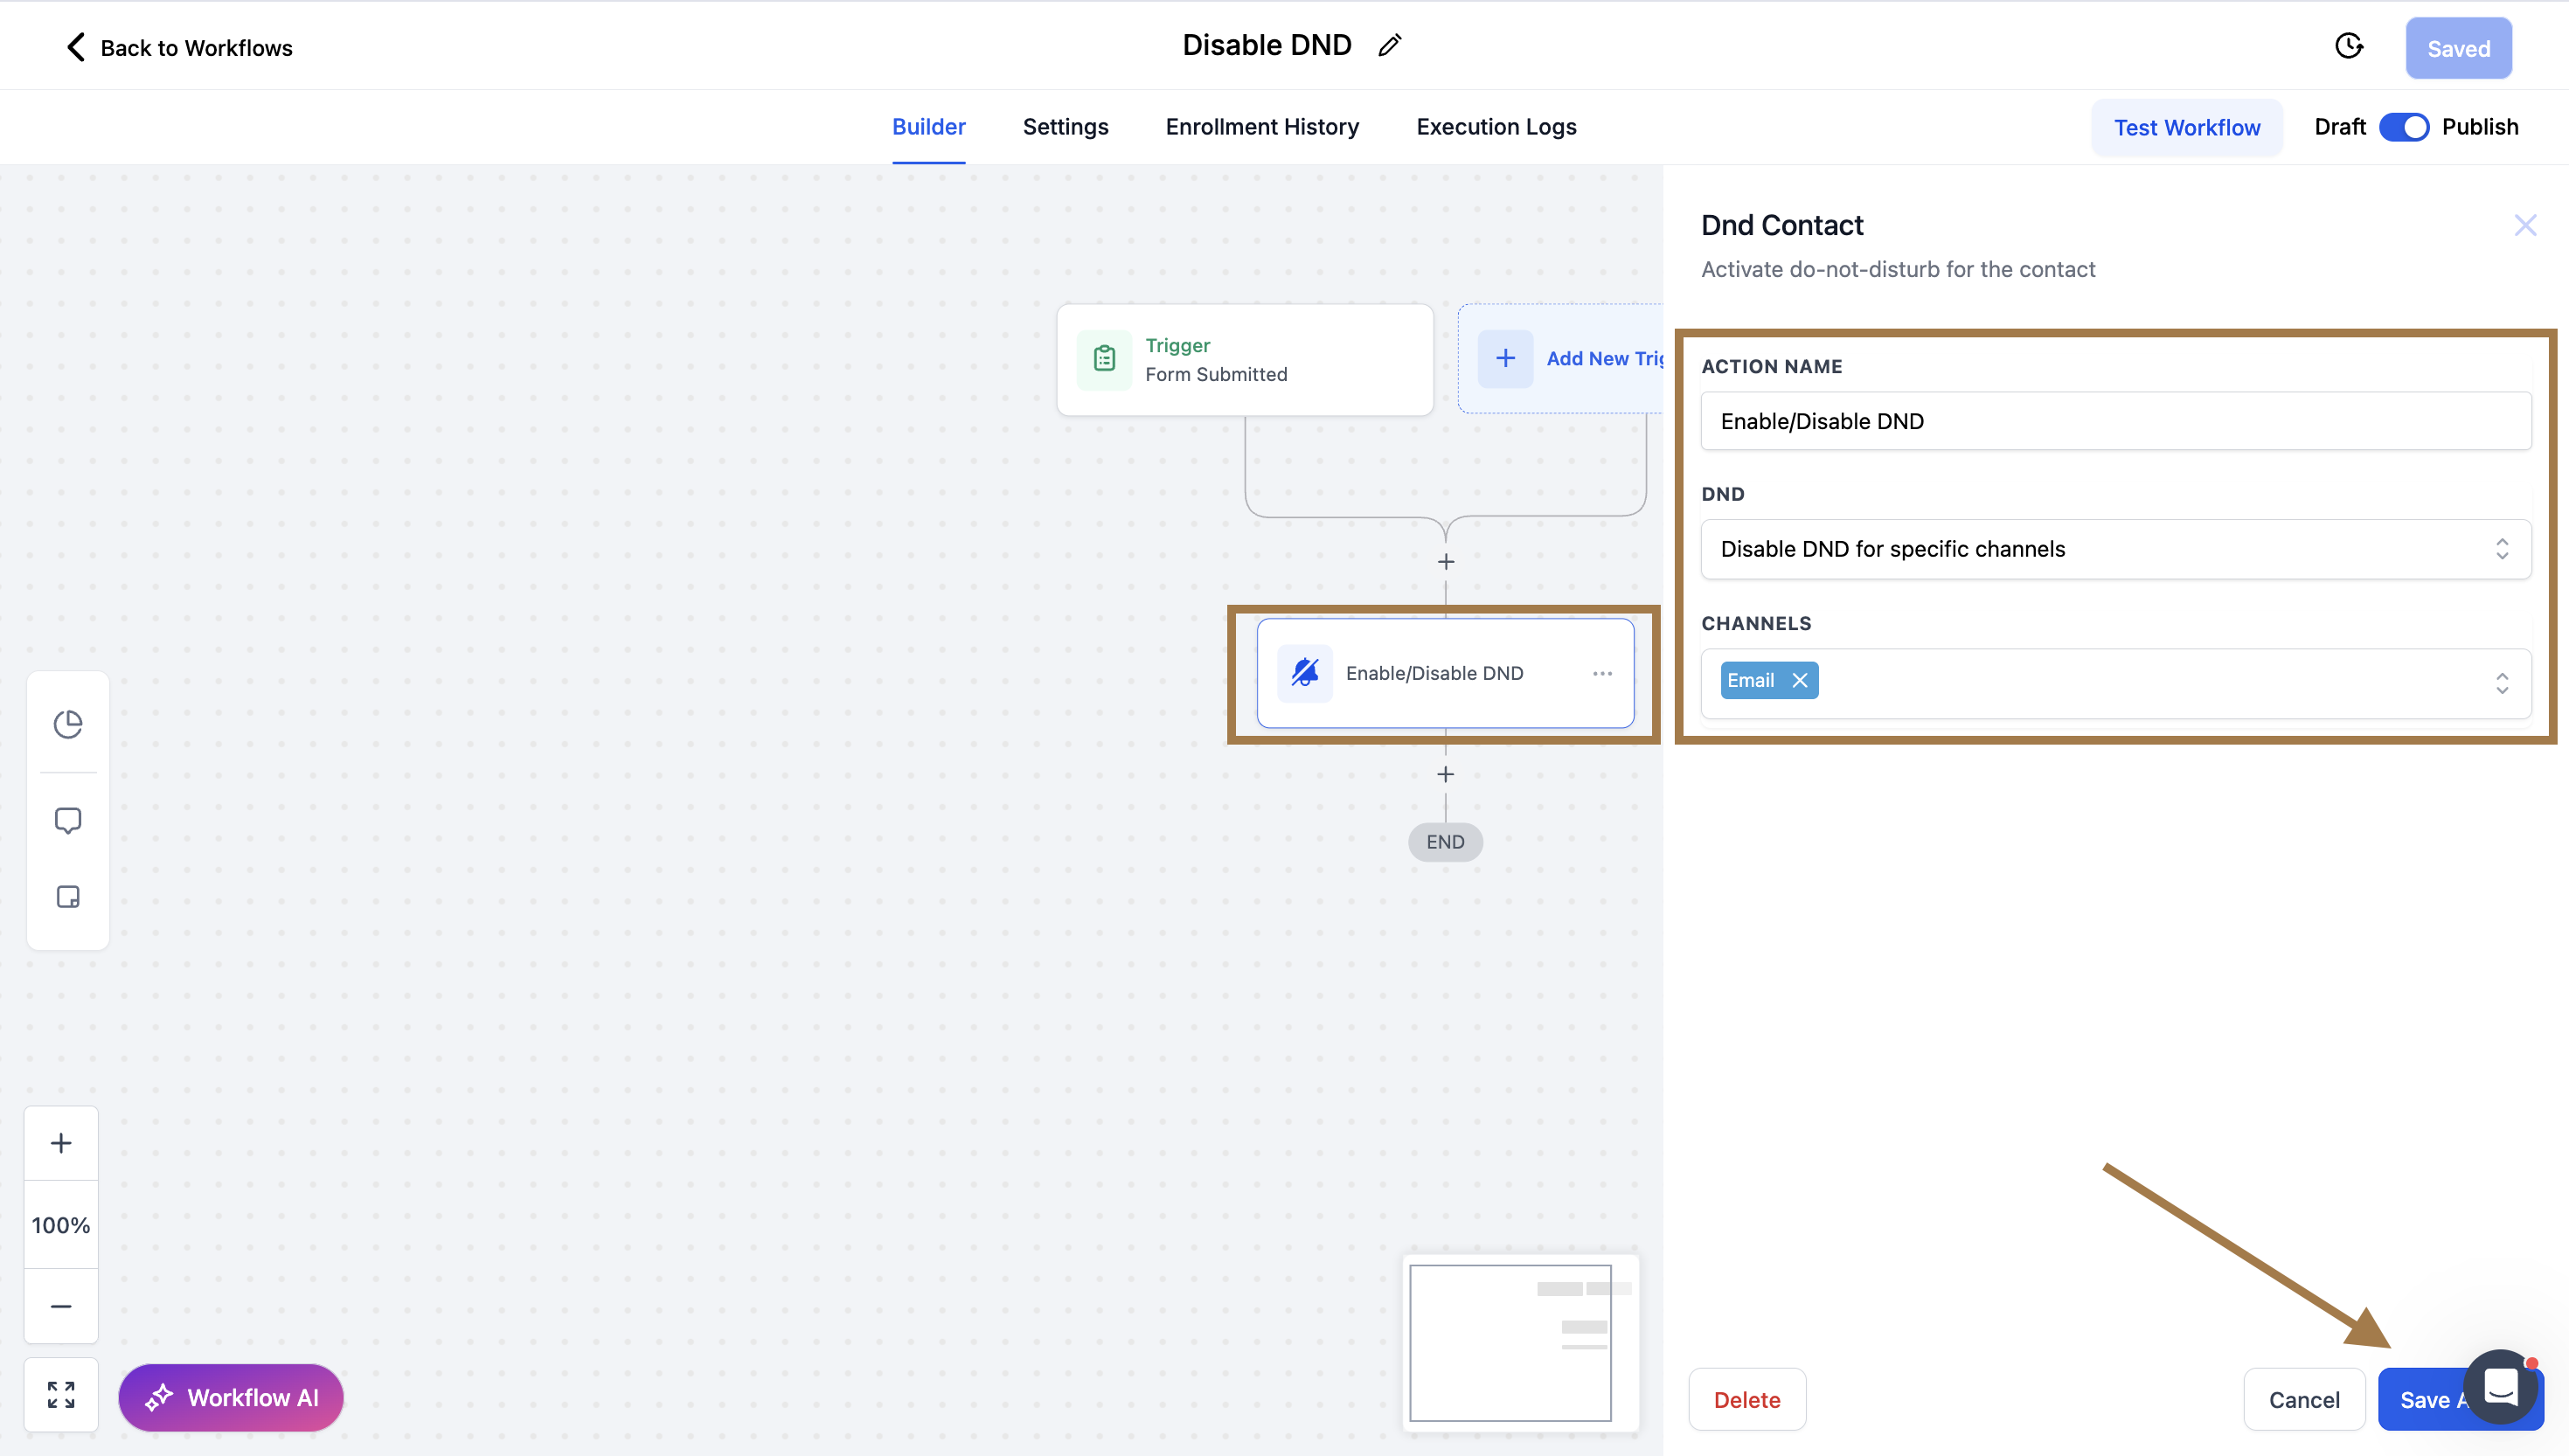This screenshot has height=1456, width=2569.
Task: Click the Test Workflow button
Action: tap(2186, 128)
